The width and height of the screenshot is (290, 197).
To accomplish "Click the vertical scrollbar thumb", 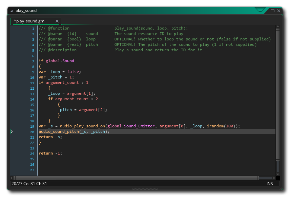I will [277, 95].
